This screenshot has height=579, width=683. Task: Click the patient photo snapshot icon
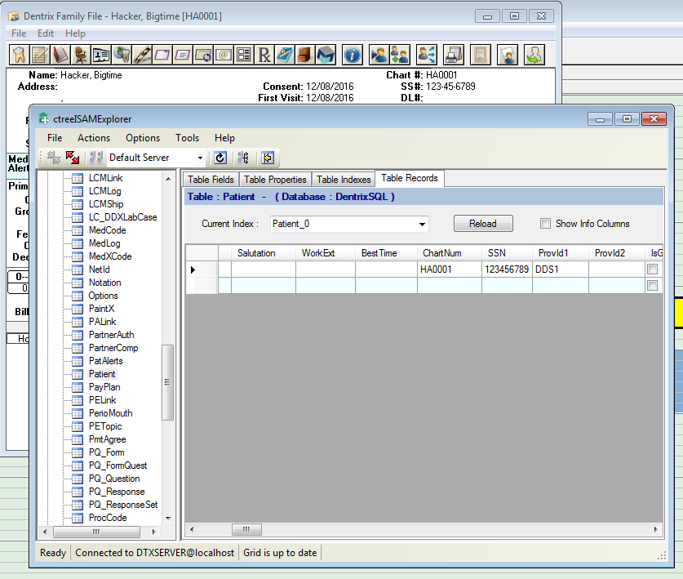[x=508, y=55]
